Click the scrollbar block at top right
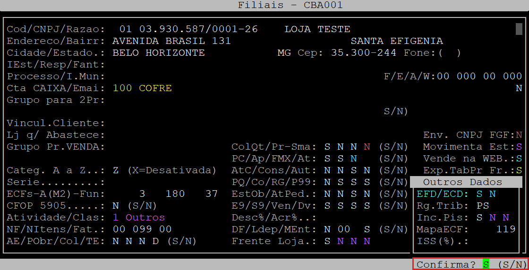Viewport: 529px width, 270px height. (519, 29)
